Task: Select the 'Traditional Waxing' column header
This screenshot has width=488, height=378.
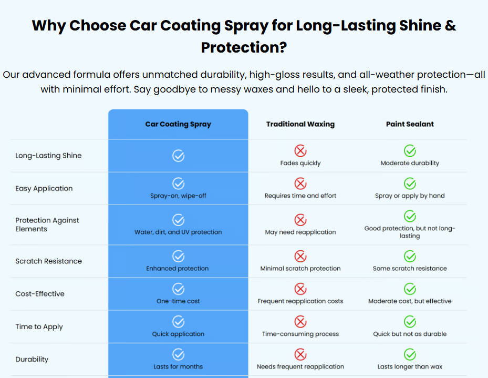Action: pyautogui.click(x=300, y=124)
